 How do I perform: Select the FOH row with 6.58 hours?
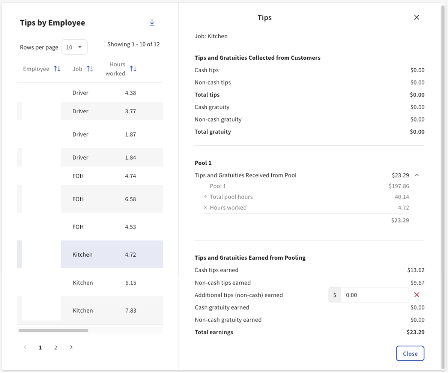(x=111, y=199)
